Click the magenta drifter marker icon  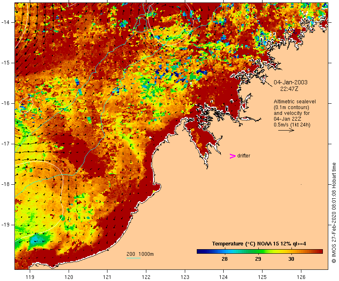(233, 156)
